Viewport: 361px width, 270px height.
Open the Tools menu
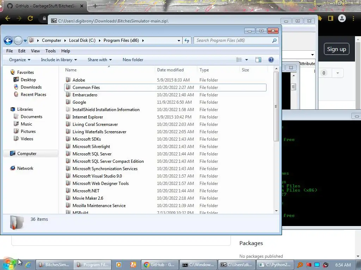[x=50, y=51]
